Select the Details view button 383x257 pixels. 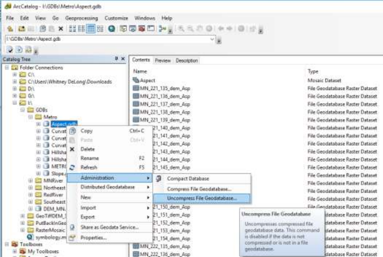point(91,29)
